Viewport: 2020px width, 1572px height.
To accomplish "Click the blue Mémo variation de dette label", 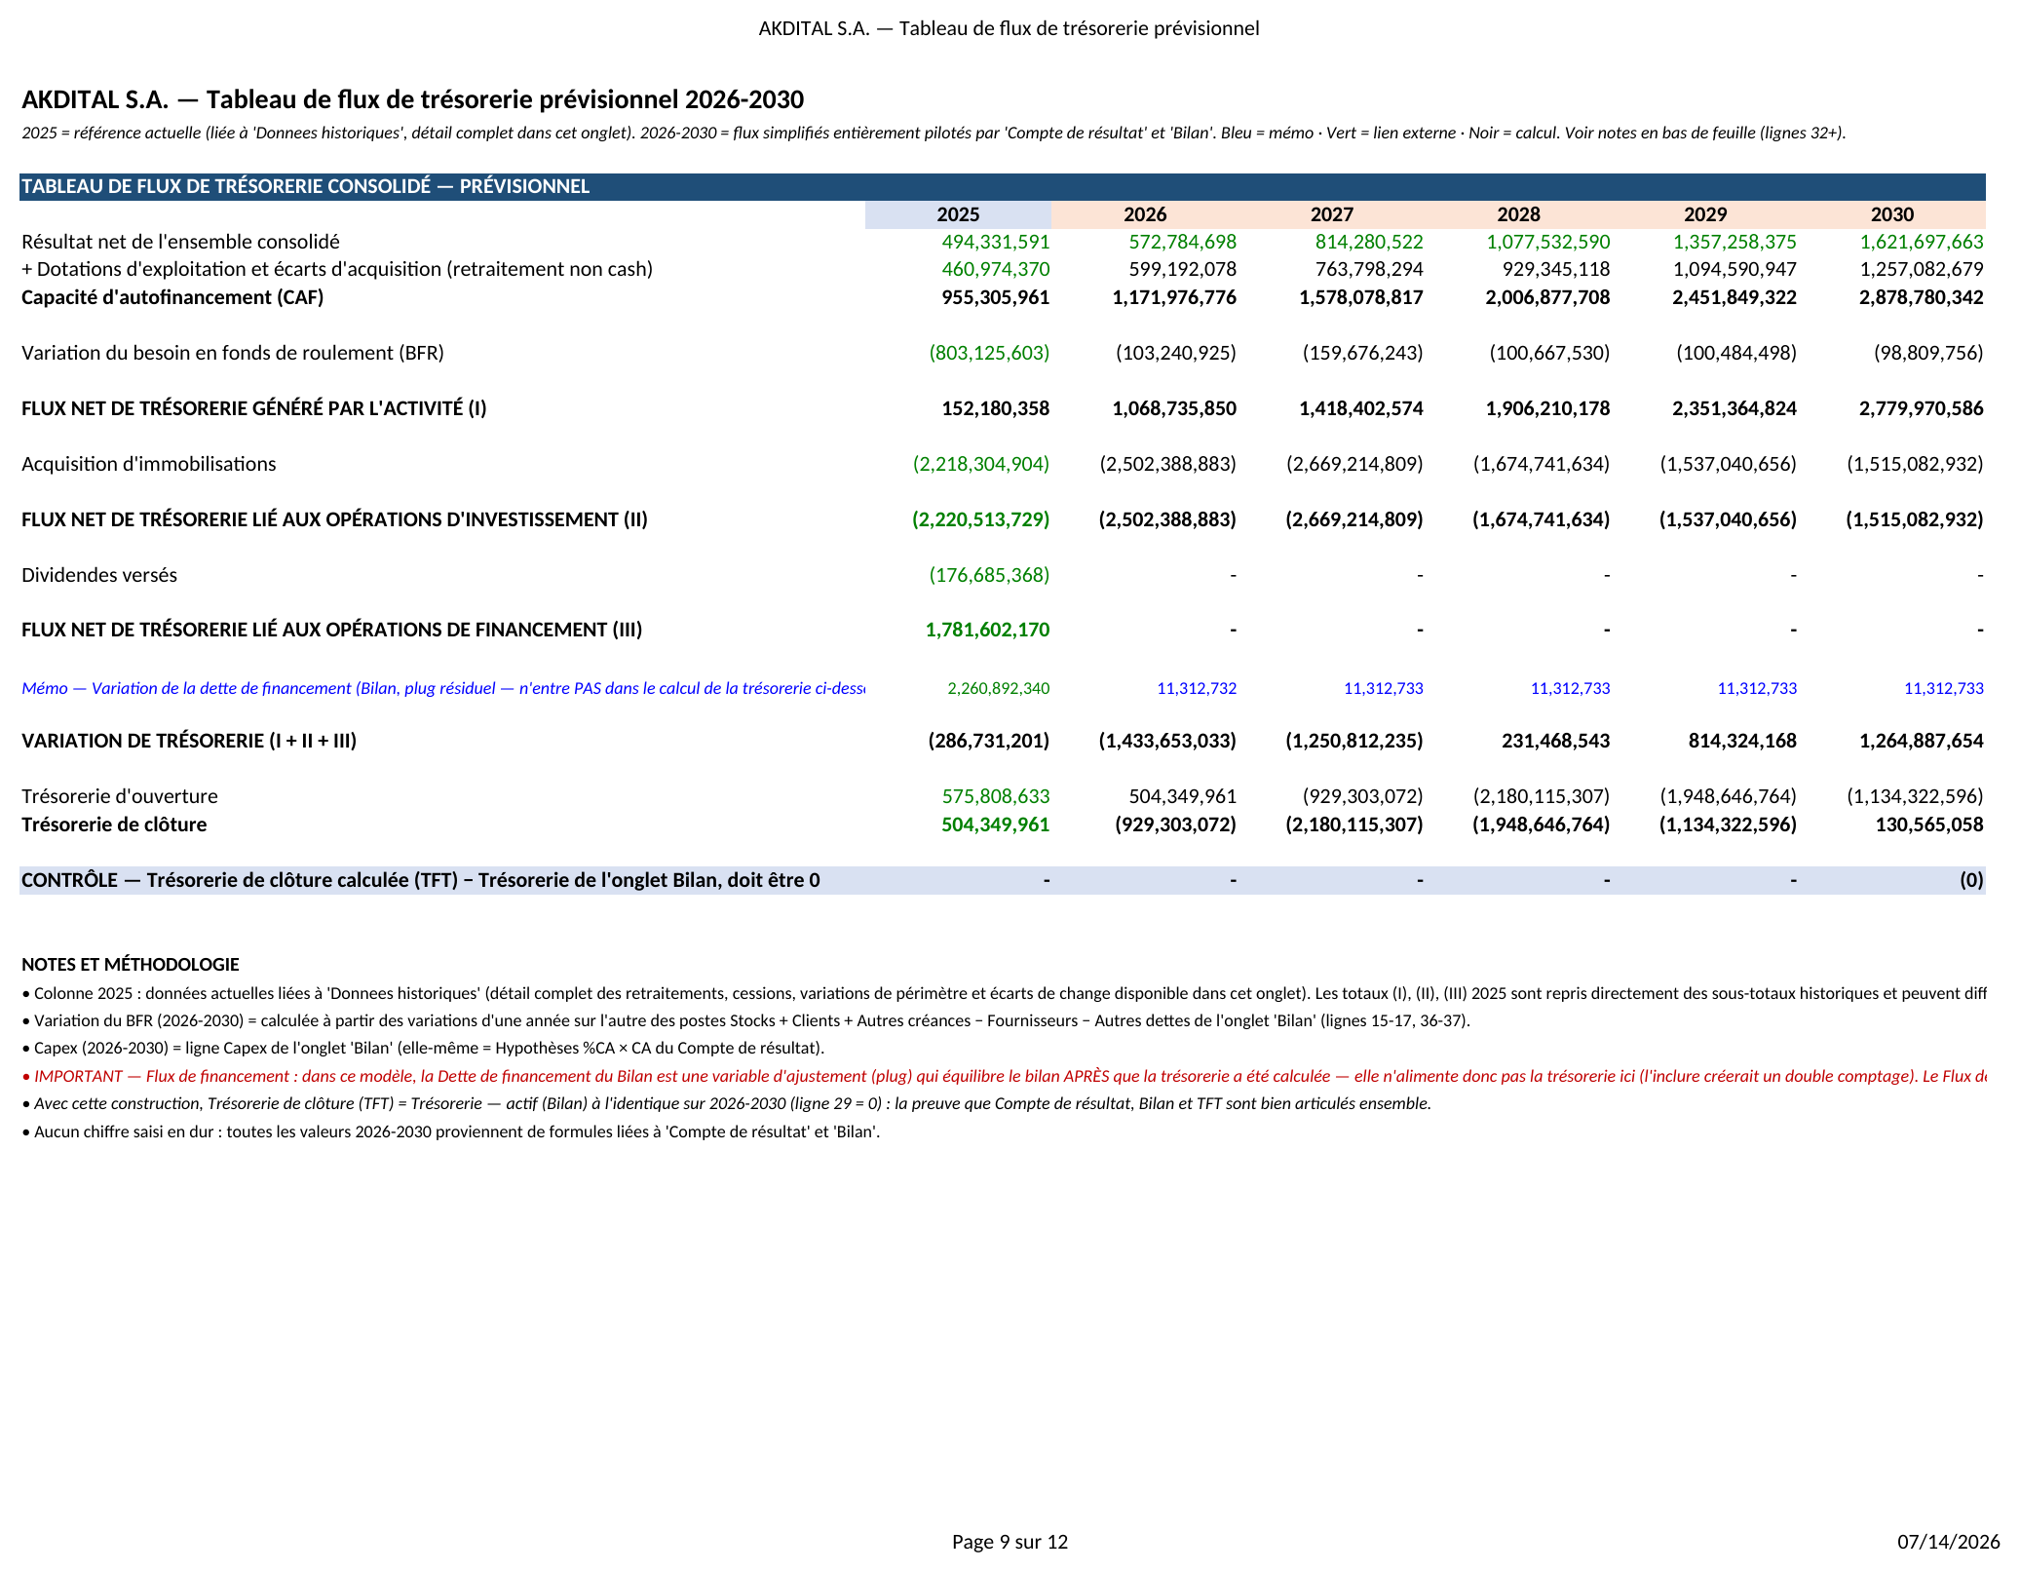I will click(443, 688).
